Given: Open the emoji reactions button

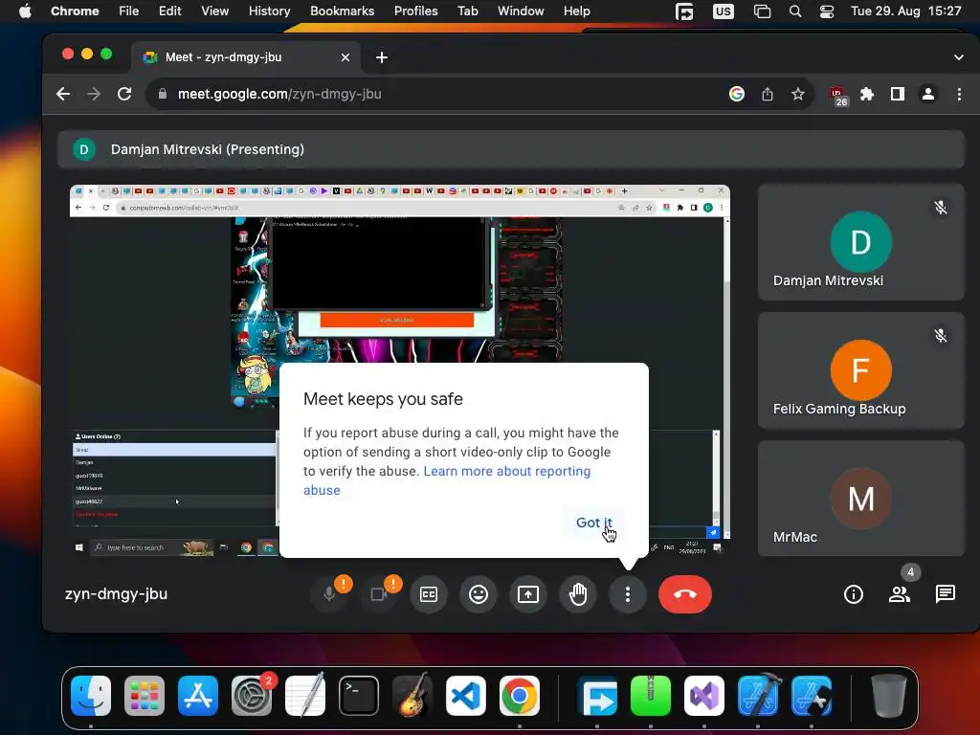Looking at the screenshot, I should [x=479, y=594].
